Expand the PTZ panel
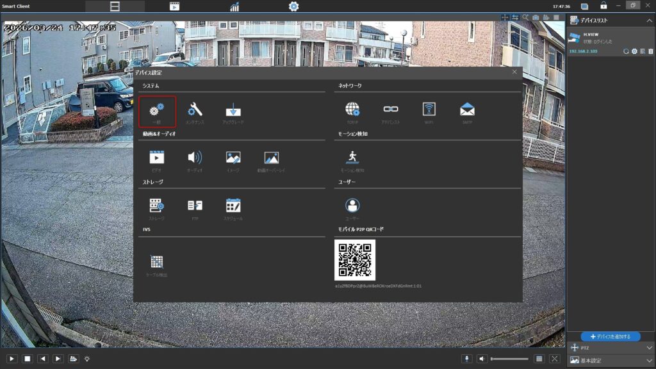The height and width of the screenshot is (369, 656). tap(650, 348)
